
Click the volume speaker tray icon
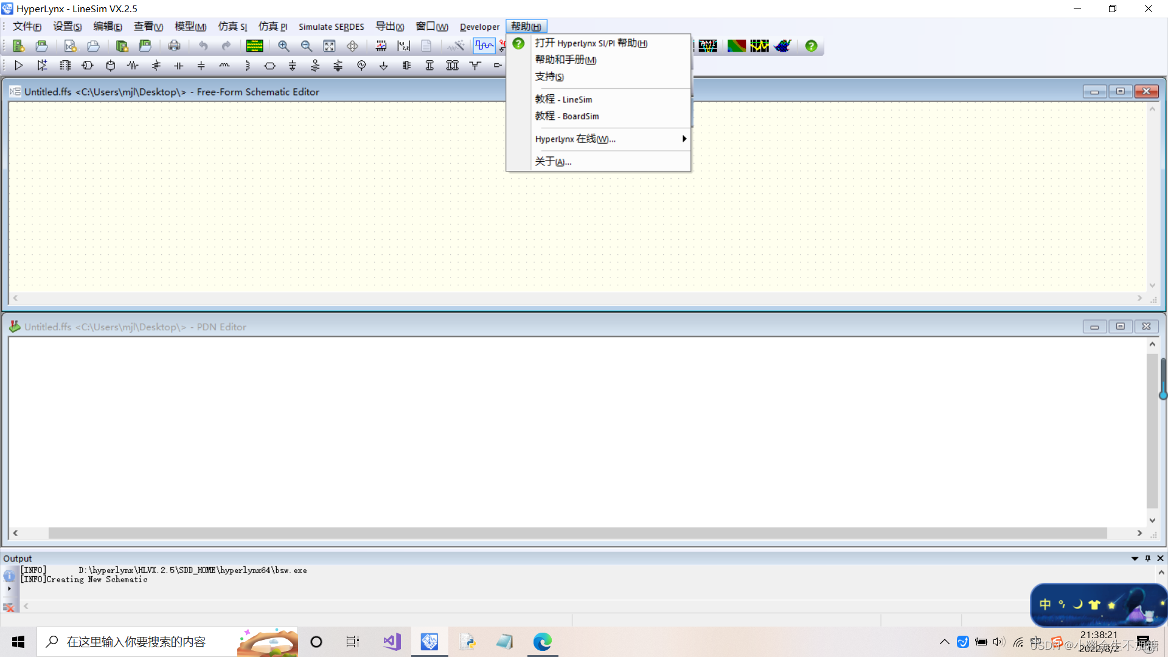click(x=998, y=642)
